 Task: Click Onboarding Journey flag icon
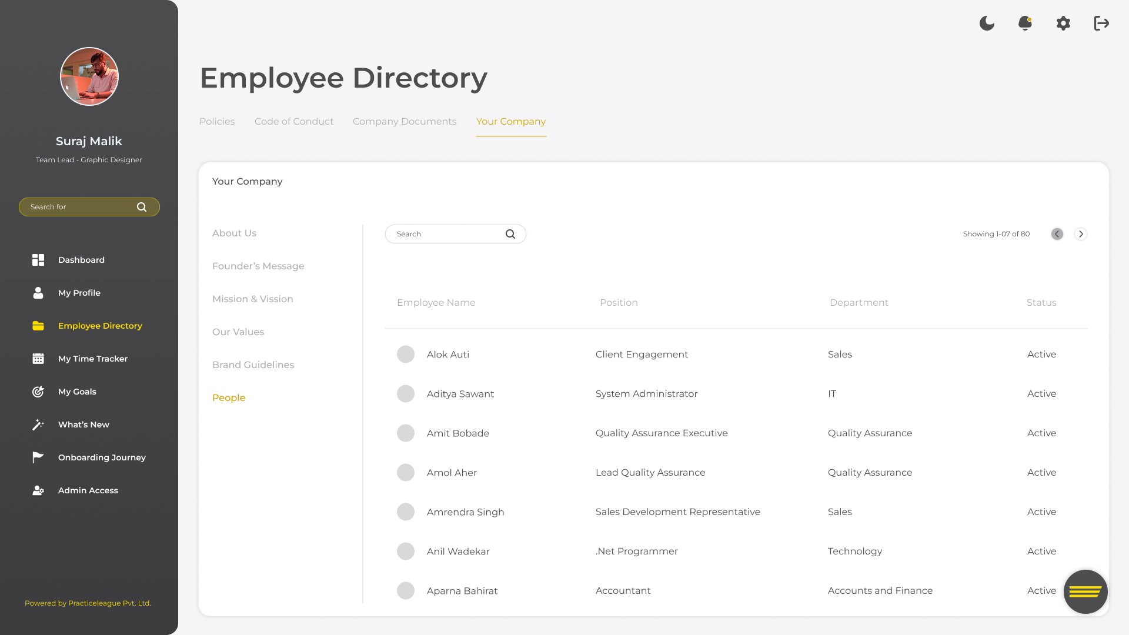(38, 457)
